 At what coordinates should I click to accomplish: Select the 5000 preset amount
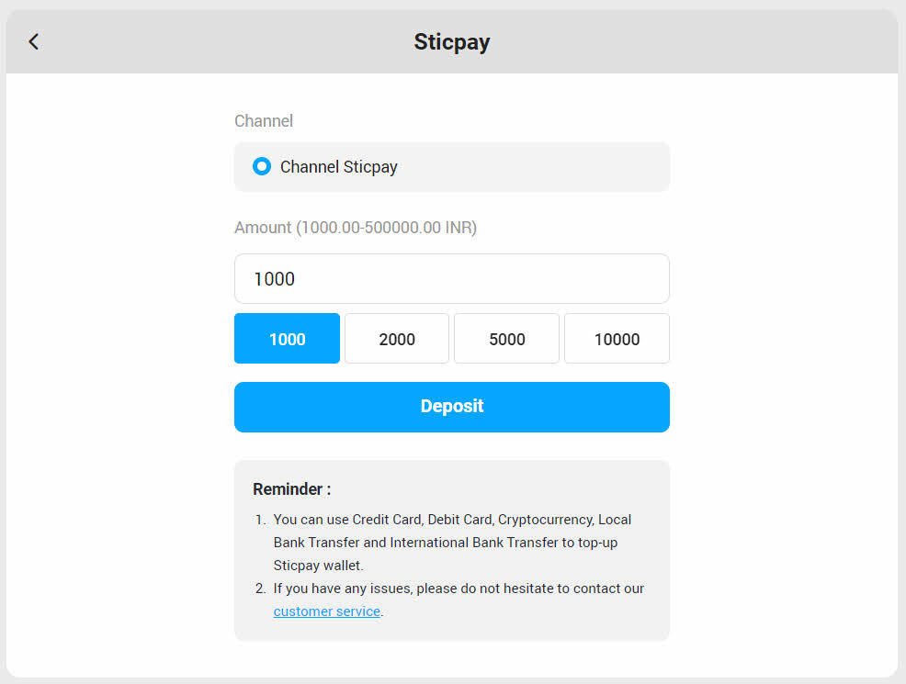pyautogui.click(x=506, y=339)
